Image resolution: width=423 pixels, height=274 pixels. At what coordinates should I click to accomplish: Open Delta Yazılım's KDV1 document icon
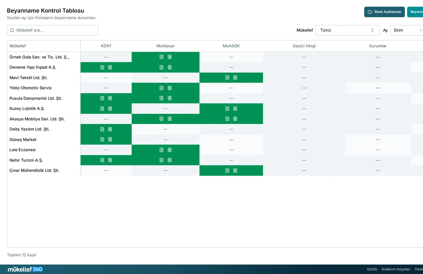point(102,129)
